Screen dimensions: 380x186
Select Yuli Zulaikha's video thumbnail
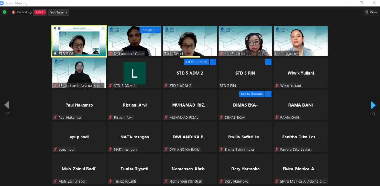[x=245, y=40]
